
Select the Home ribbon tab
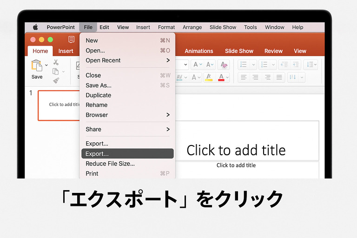point(40,51)
